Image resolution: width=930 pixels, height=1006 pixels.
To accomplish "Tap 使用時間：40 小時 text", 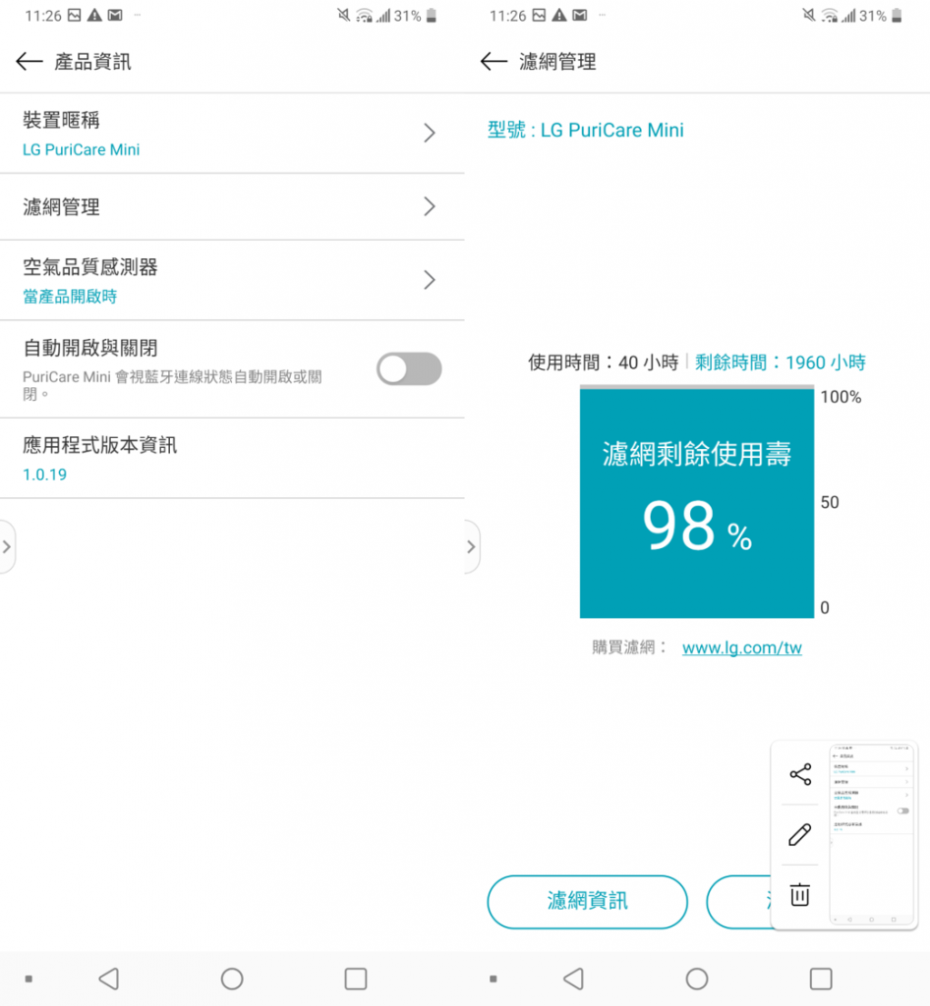I will (604, 363).
